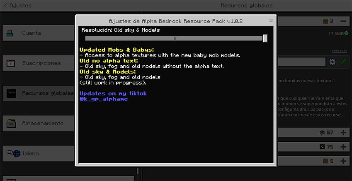Click the sidebar scrollbar
Screen dimensions: 352x181
pyautogui.click(x=137, y=171)
